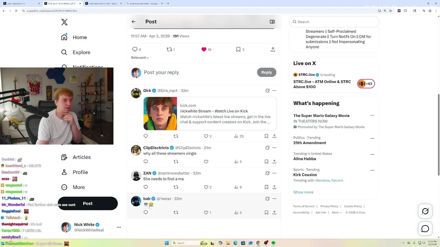The height and width of the screenshot is (247, 440).
Task: View analytics on Dirk's reply showing 25
Action: click(239, 136)
